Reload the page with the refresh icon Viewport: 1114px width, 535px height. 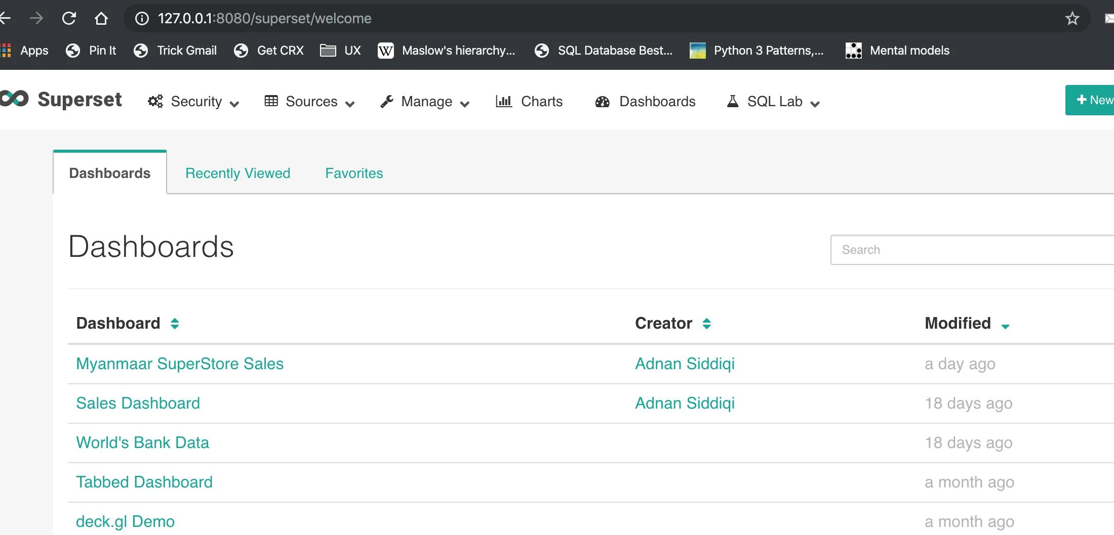(69, 19)
